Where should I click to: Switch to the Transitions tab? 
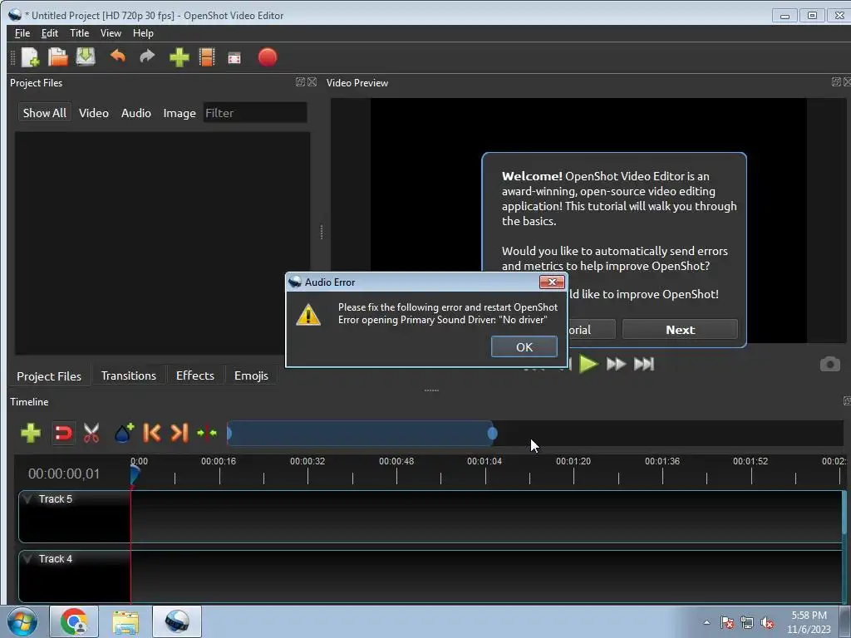click(x=129, y=375)
